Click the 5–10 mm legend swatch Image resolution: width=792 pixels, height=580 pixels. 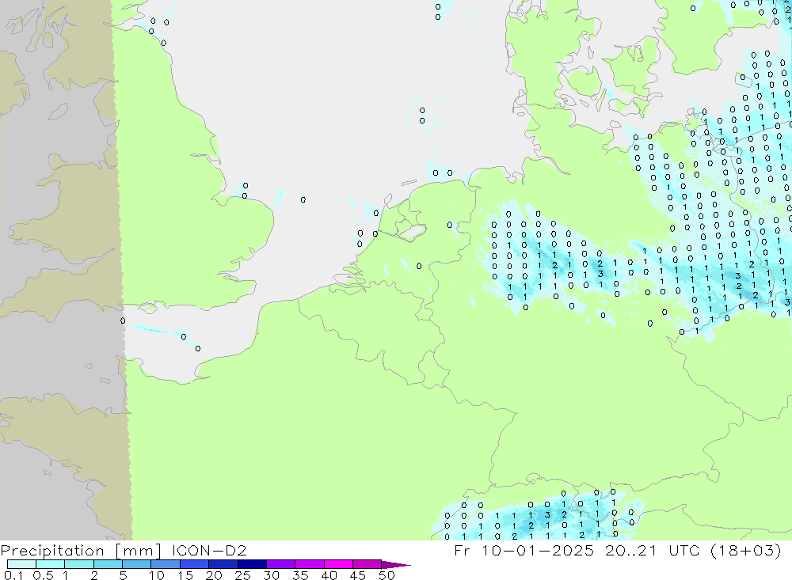tap(136, 564)
